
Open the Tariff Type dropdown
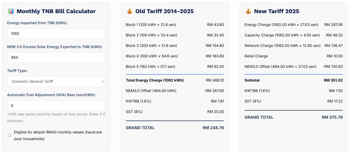click(x=56, y=82)
